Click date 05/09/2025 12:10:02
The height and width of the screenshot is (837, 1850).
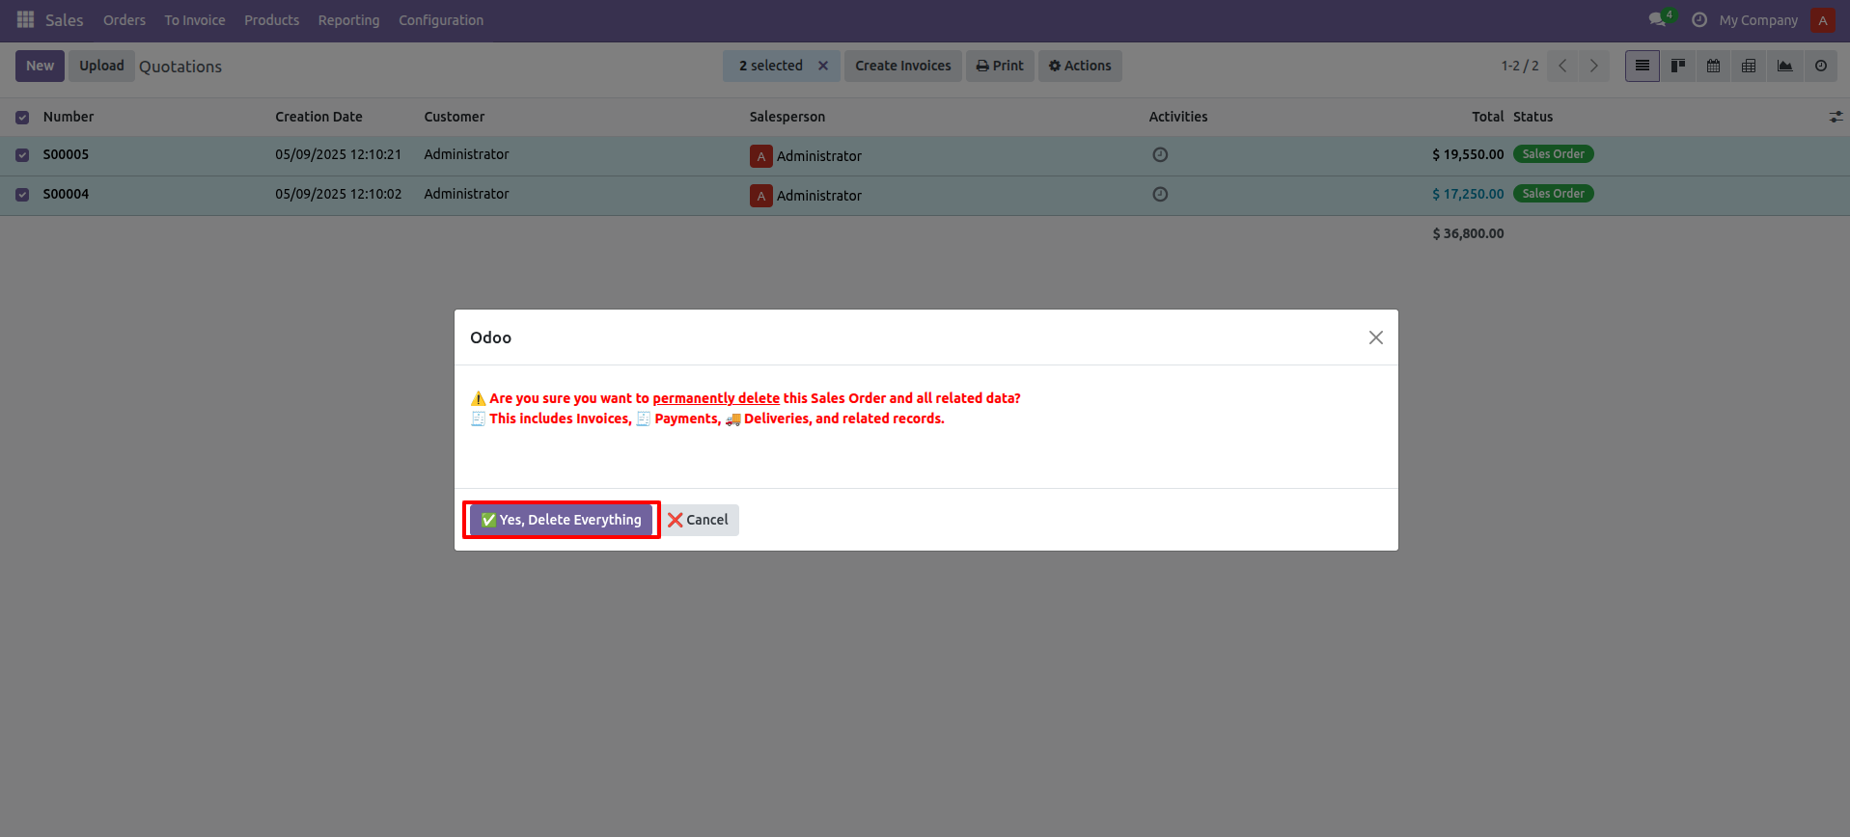(x=338, y=194)
